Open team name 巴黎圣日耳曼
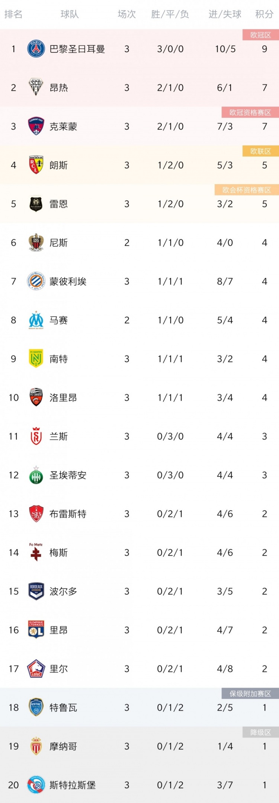Screen dimensions: 279x803 [x=77, y=49]
